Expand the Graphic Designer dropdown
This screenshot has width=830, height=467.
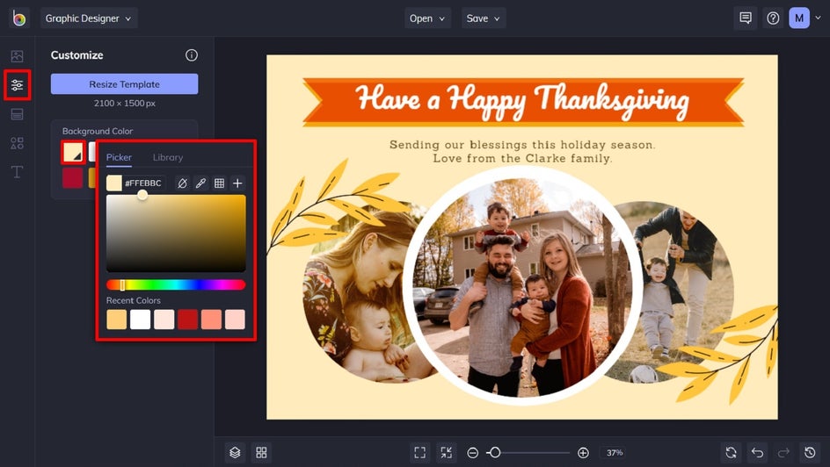[x=89, y=18]
